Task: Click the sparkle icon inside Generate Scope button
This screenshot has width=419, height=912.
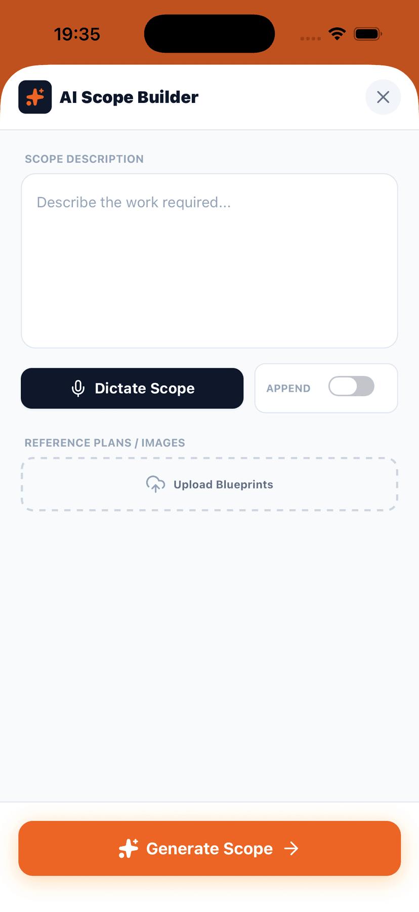Action: point(128,848)
